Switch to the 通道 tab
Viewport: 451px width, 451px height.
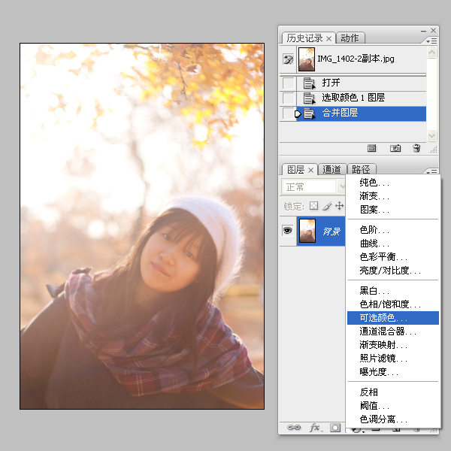pos(332,170)
